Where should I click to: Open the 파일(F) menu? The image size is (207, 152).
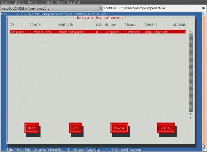[6, 2]
